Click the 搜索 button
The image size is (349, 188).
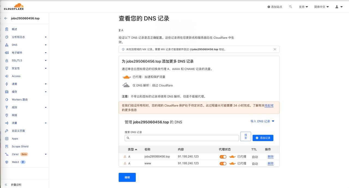(246, 136)
